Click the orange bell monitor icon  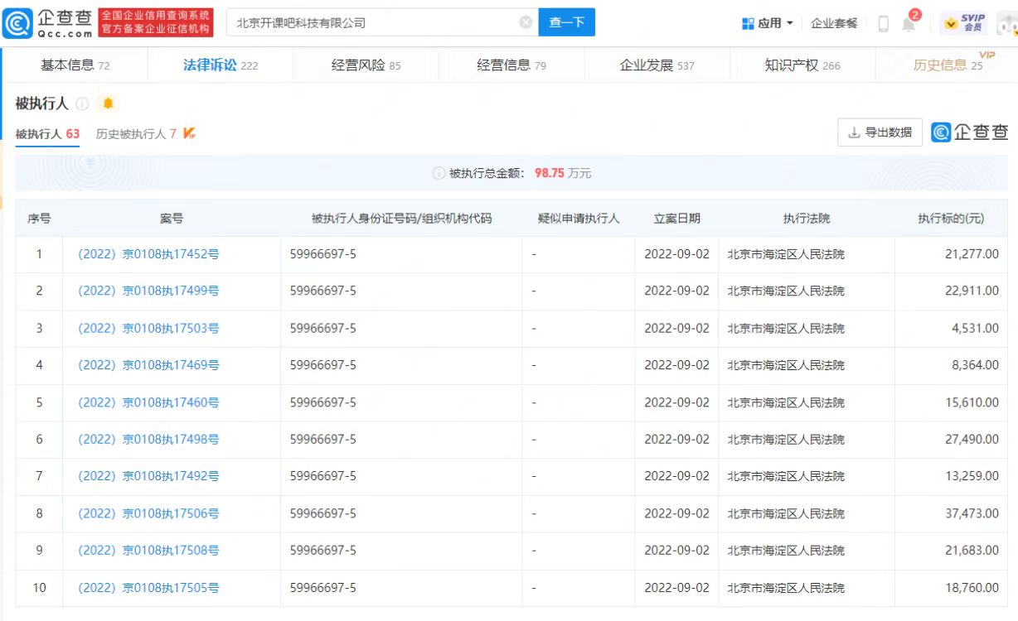pos(108,103)
